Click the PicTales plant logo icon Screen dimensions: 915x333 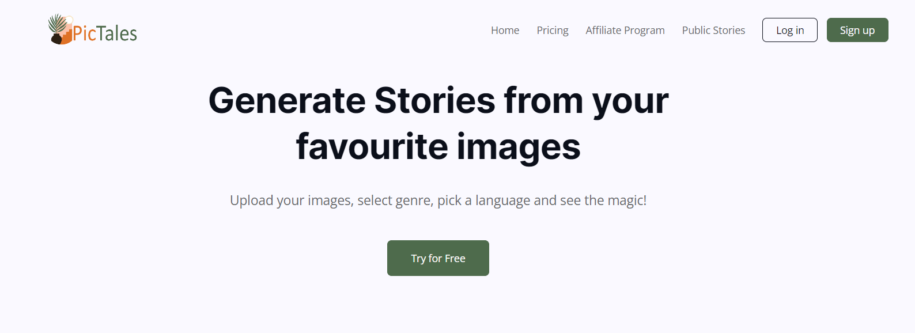pos(61,29)
